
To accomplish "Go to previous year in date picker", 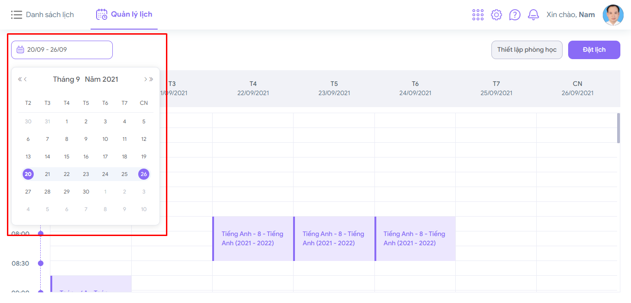I will tap(20, 79).
